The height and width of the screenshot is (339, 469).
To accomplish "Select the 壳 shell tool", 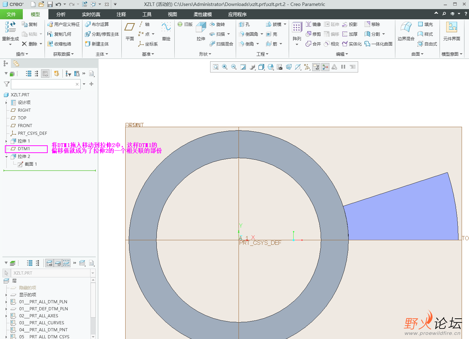I will click(272, 34).
